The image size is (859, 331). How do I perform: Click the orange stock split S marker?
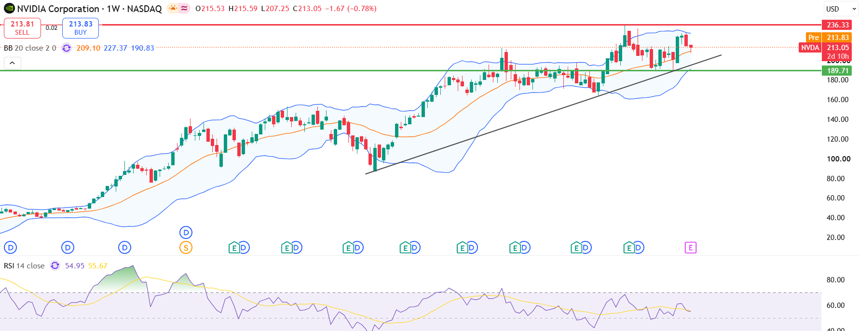click(186, 248)
